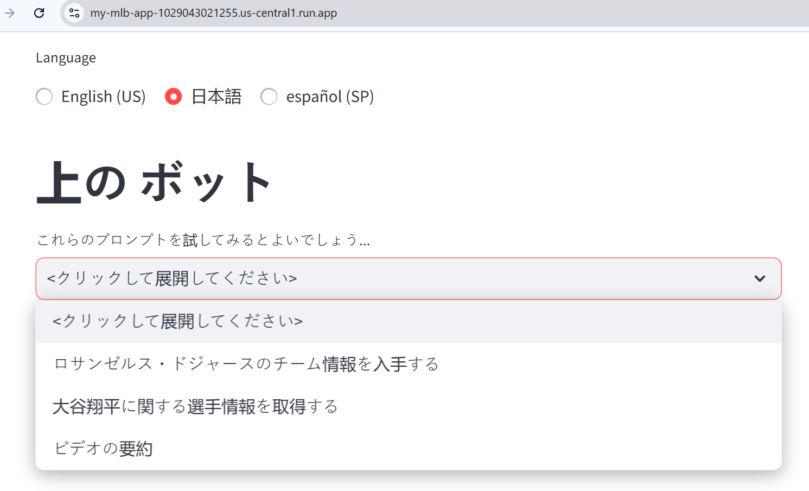The height and width of the screenshot is (491, 809).
Task: Enable Japanese language via its radio control
Action: [x=173, y=96]
